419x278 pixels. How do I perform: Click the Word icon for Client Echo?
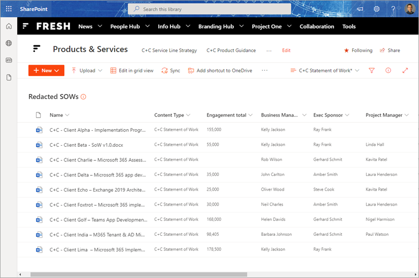click(x=39, y=190)
